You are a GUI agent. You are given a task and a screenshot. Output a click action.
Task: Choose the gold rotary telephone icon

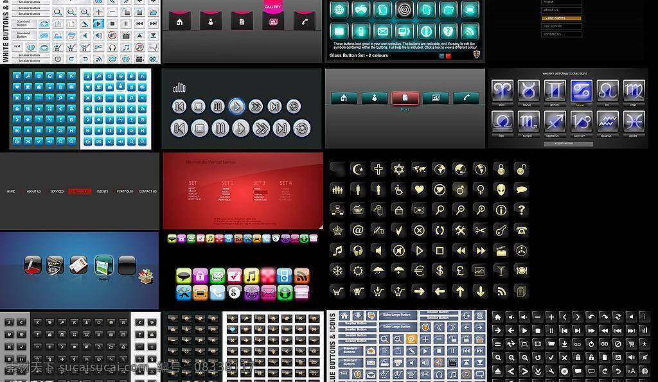[x=521, y=230]
